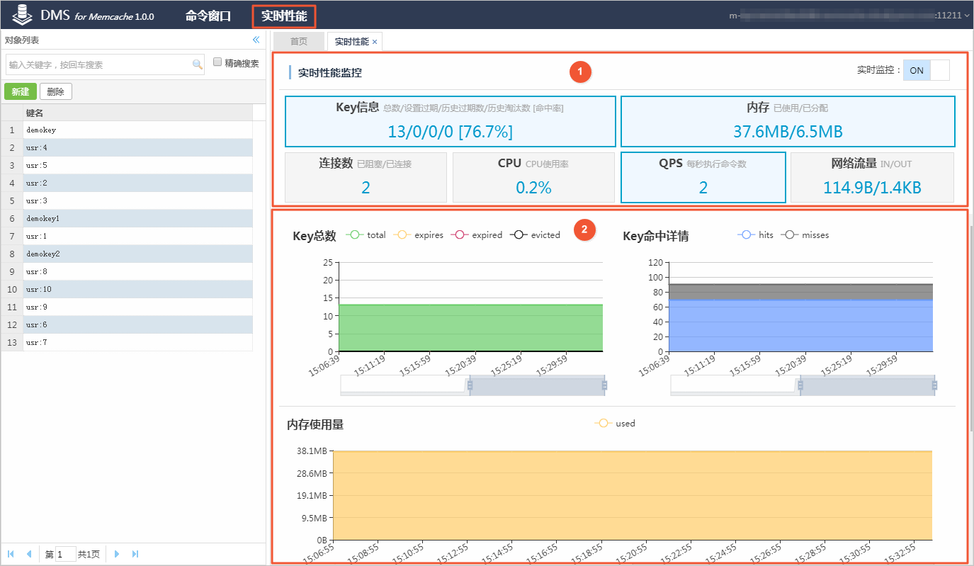This screenshot has width=974, height=566.
Task: Click the 删除 button
Action: coord(55,91)
